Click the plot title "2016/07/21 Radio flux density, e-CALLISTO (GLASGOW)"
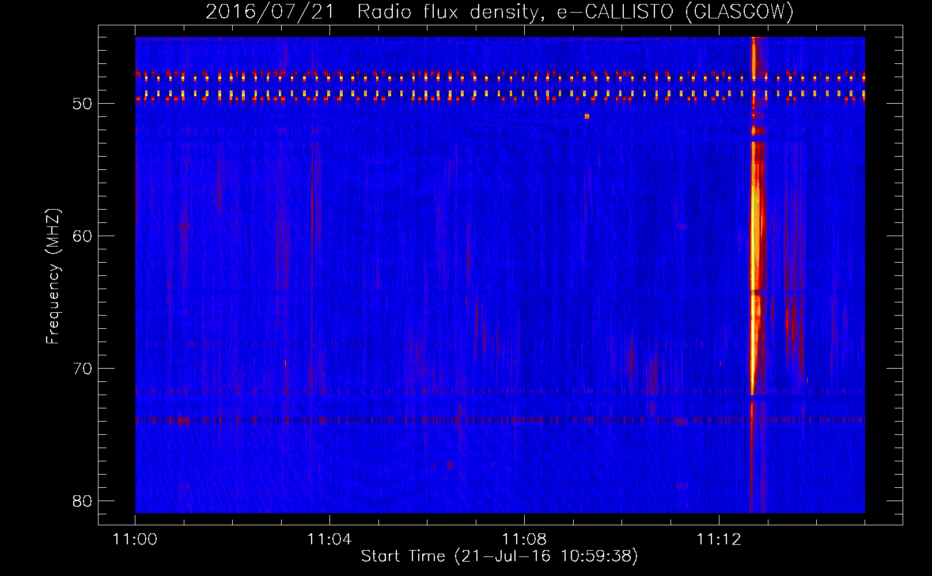The image size is (932, 576). pos(500,12)
